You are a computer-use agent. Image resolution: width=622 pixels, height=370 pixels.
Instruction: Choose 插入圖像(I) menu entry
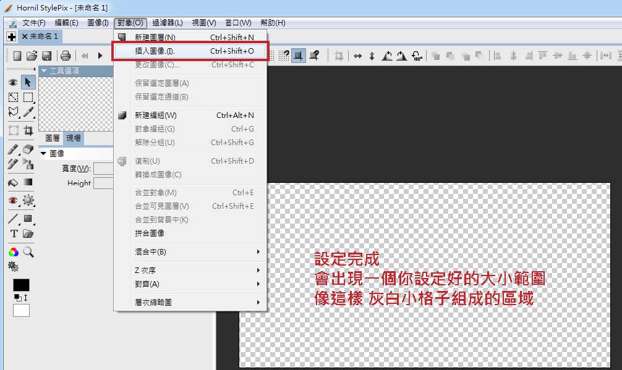[x=190, y=51]
